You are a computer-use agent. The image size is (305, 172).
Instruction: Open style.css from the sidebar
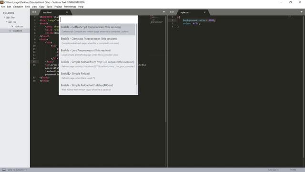(x=19, y=26)
